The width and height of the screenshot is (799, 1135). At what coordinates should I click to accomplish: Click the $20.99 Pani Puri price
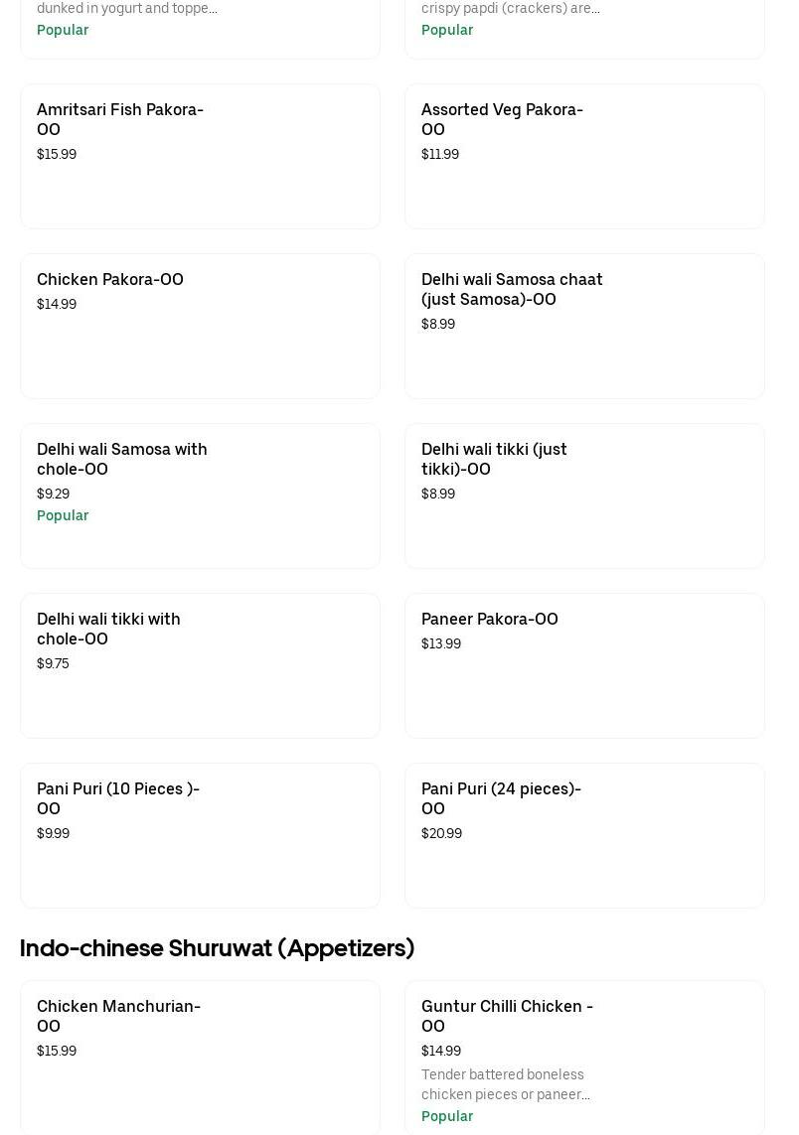[x=441, y=833]
